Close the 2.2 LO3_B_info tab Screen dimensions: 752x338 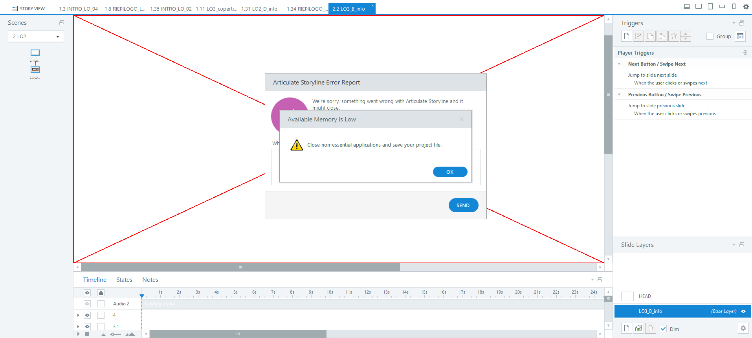373,6
